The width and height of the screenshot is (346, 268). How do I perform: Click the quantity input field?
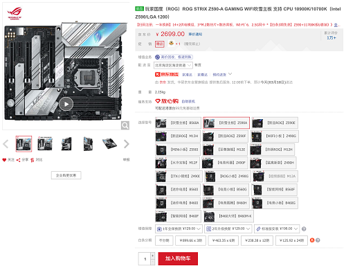(145, 259)
